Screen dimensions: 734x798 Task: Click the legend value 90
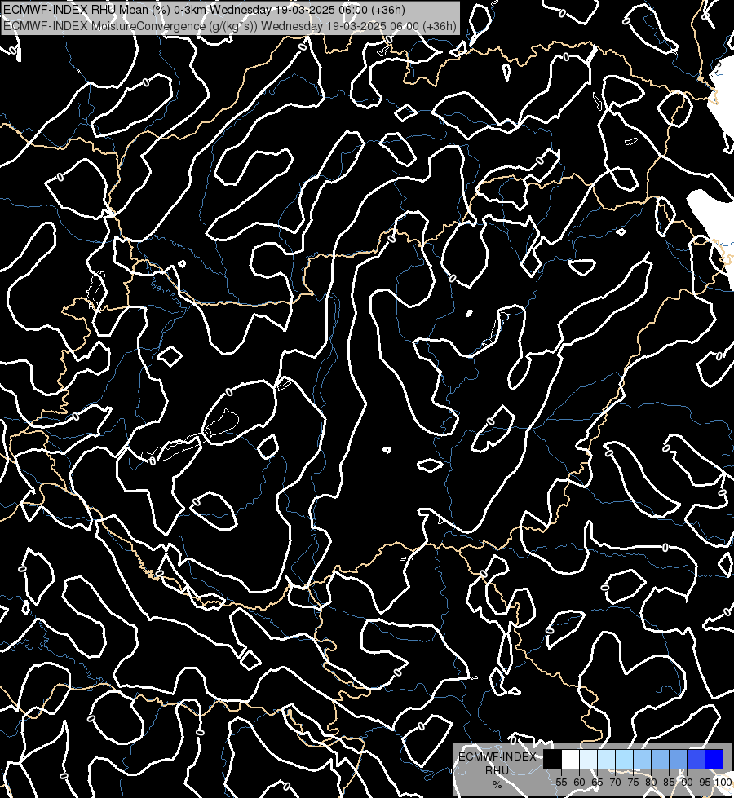click(687, 783)
